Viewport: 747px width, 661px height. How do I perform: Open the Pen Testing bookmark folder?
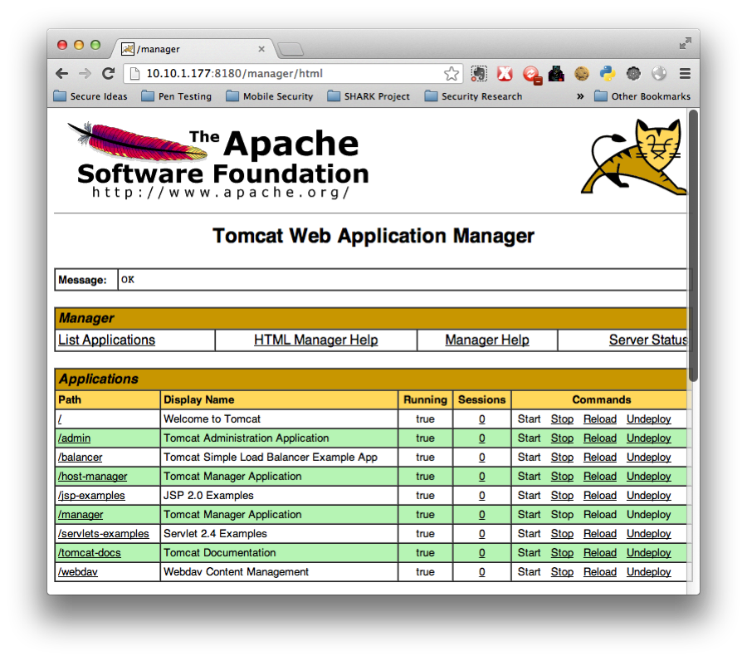click(x=177, y=96)
